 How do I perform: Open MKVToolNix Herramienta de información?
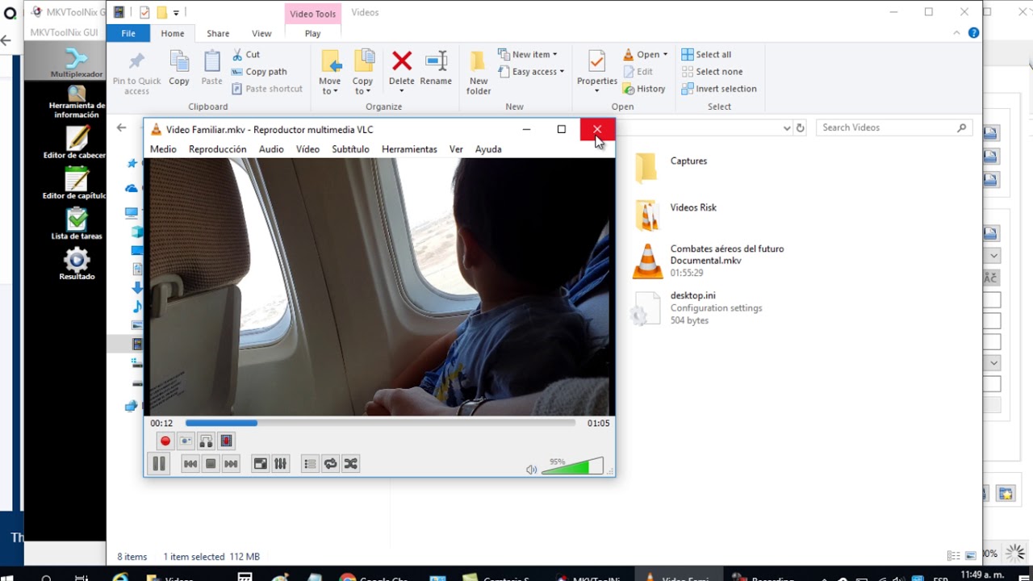point(76,102)
